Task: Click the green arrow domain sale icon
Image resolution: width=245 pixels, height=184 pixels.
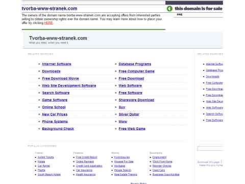Action: [x=169, y=9]
